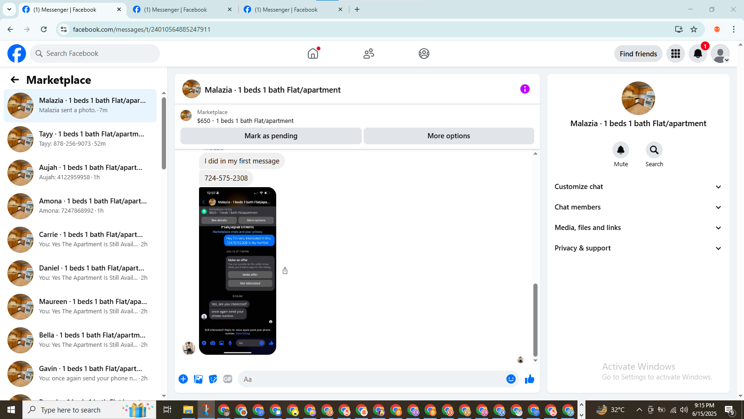Send a thumbs up like
Image resolution: width=744 pixels, height=419 pixels.
pyautogui.click(x=530, y=379)
